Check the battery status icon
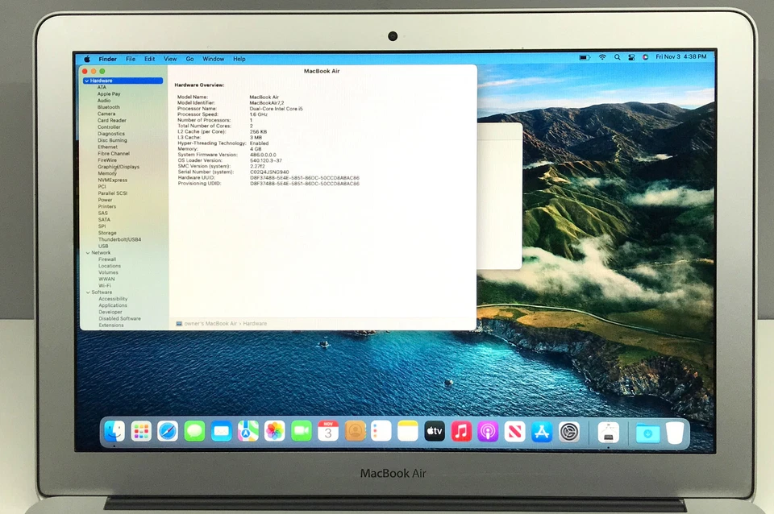 (585, 58)
